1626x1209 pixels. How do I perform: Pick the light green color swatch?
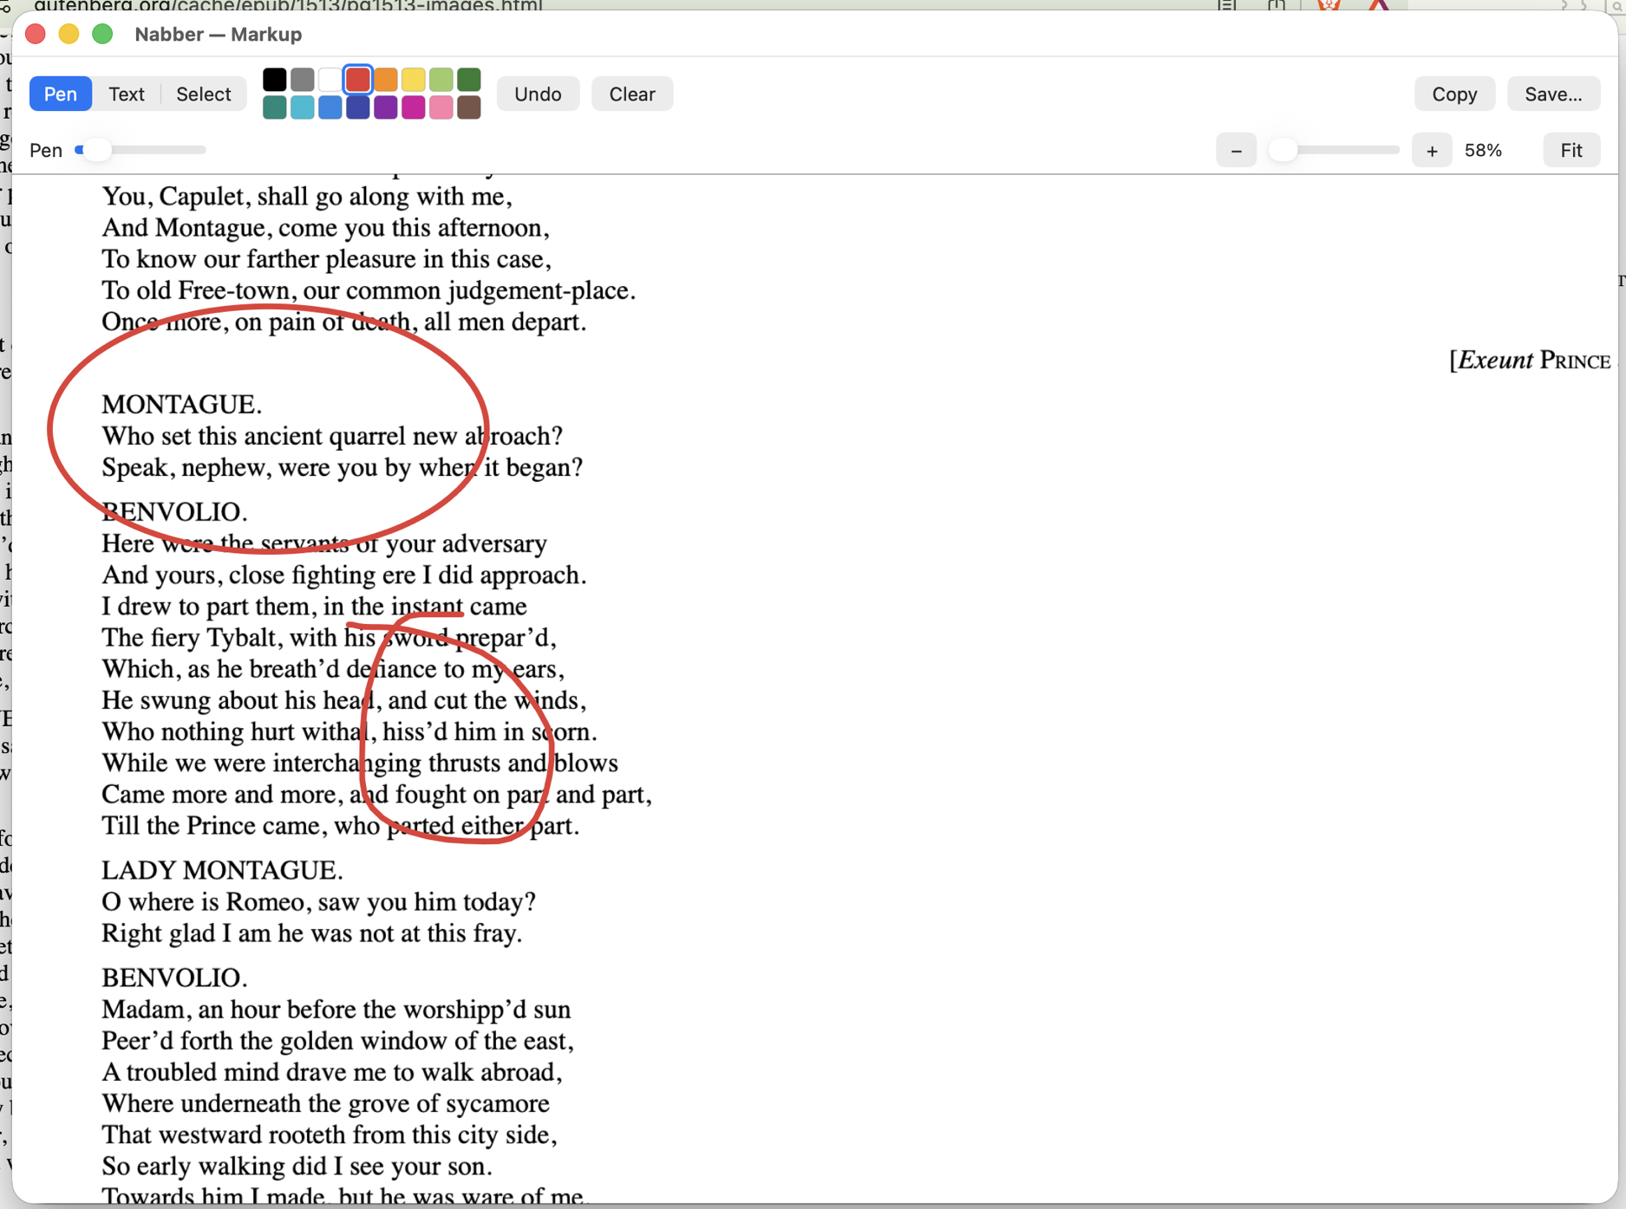tap(441, 80)
